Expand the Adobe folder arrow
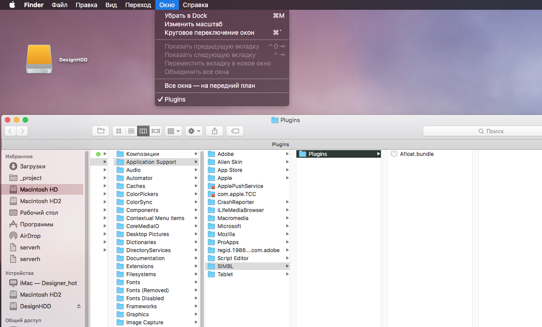542x327 pixels. tap(287, 154)
